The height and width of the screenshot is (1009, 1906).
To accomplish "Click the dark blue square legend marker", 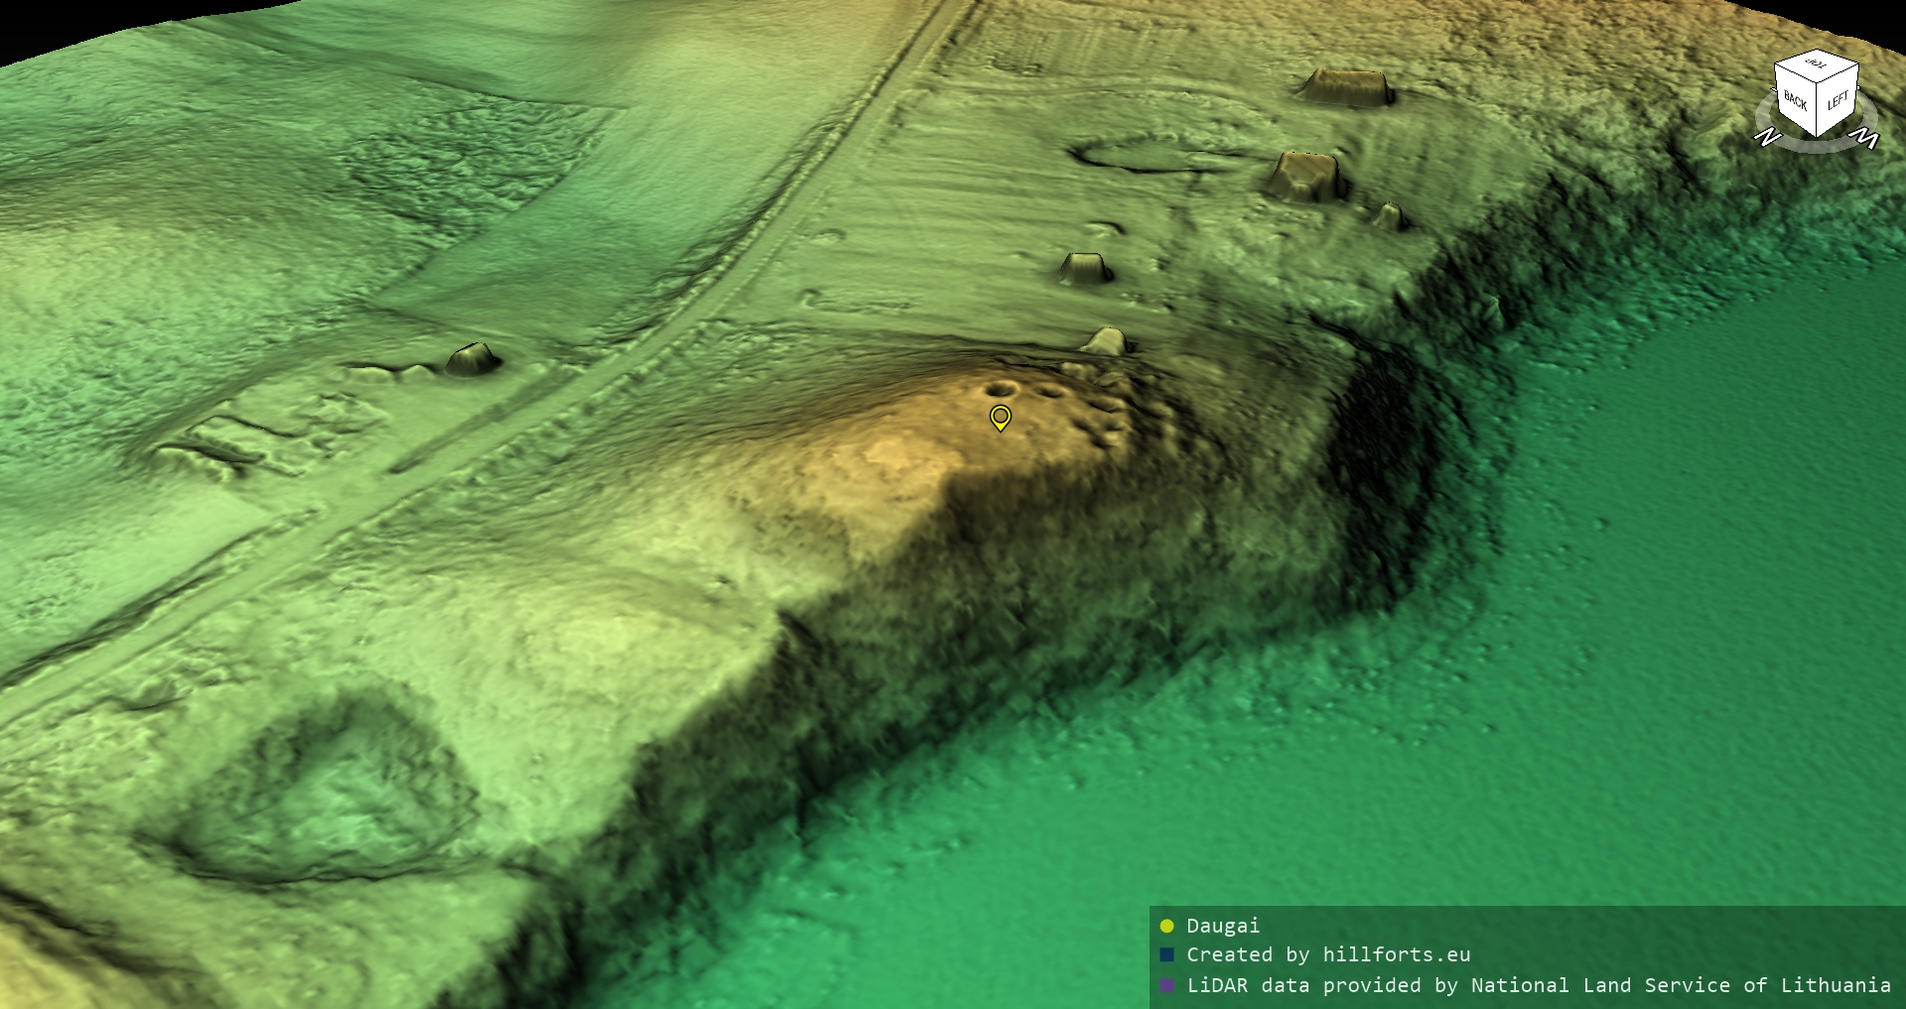I will click(x=1166, y=954).
